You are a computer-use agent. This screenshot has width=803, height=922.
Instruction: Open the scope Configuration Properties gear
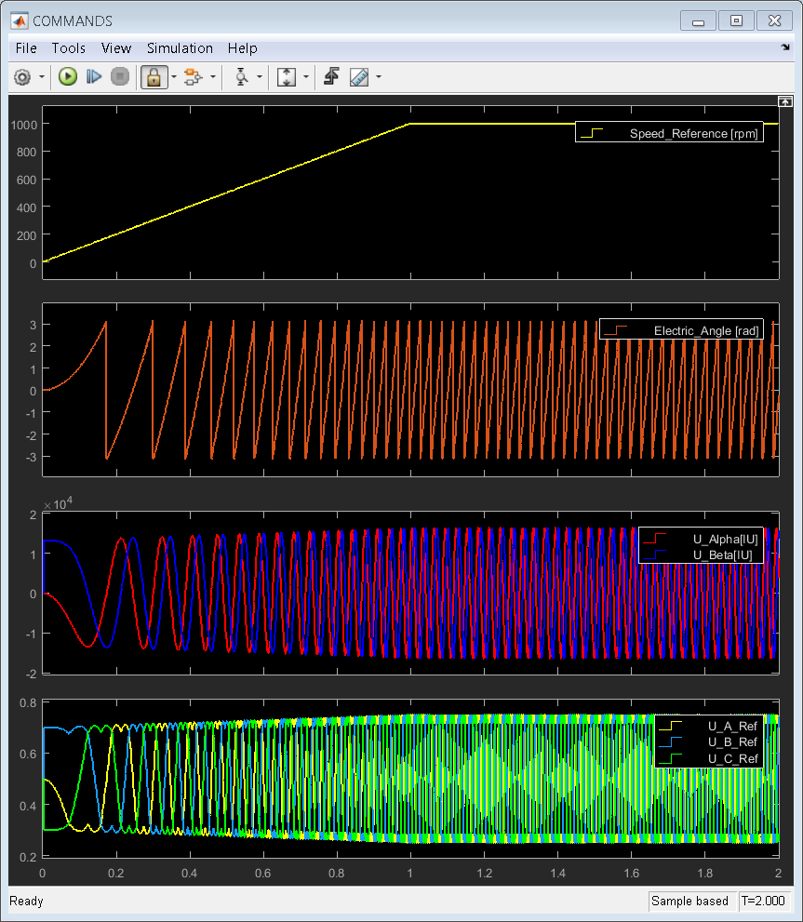(x=22, y=77)
